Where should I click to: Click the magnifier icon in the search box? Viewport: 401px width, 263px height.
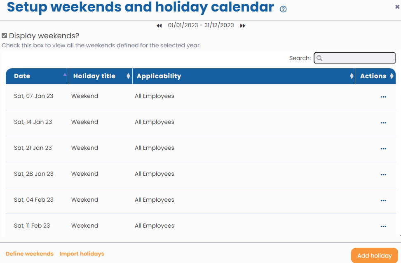[x=320, y=58]
